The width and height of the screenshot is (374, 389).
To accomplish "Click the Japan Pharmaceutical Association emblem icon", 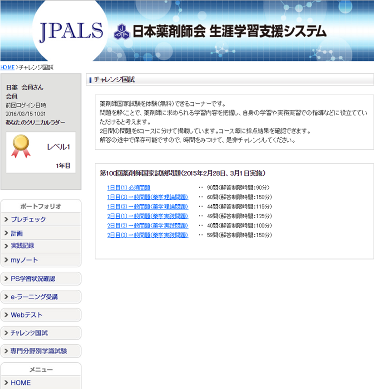I will click(x=122, y=31).
